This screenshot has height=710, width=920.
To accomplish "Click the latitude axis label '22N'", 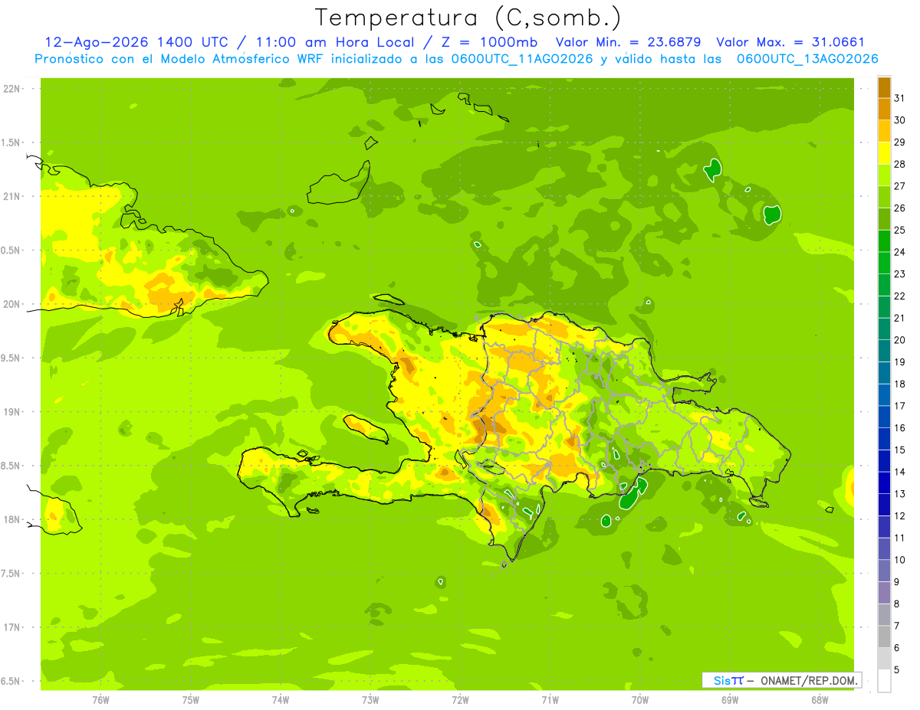I will (x=11, y=89).
